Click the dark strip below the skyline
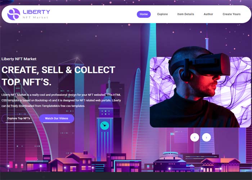This screenshot has width=252, height=180. pos(126,176)
